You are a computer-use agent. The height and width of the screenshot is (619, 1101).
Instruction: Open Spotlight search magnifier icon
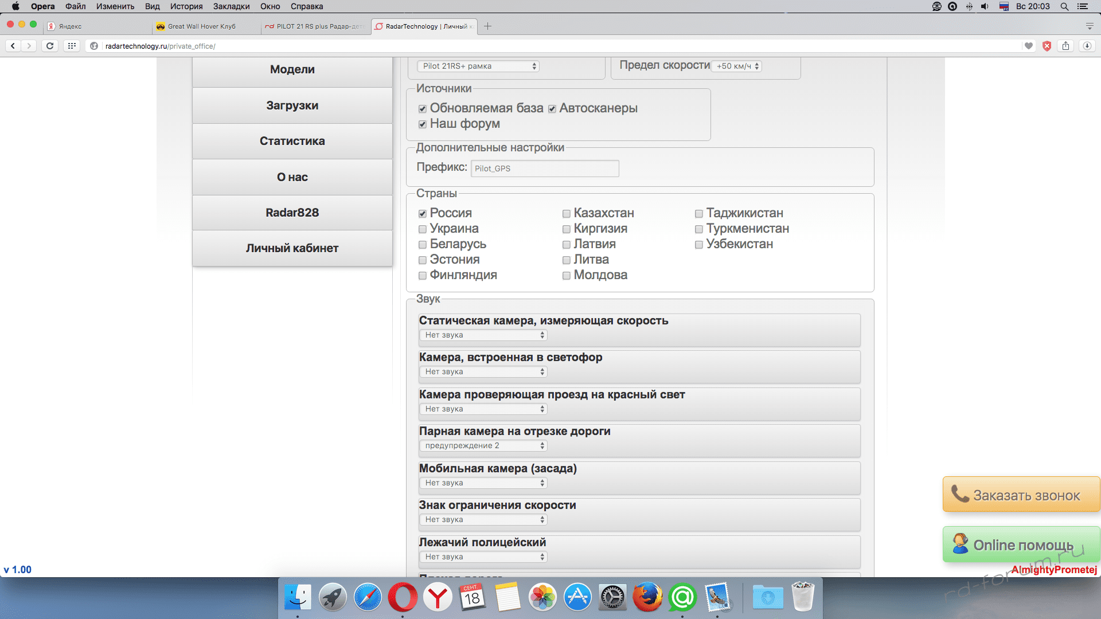[1064, 6]
